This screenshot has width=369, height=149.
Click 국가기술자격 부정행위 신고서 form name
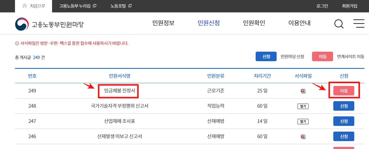click(x=120, y=106)
